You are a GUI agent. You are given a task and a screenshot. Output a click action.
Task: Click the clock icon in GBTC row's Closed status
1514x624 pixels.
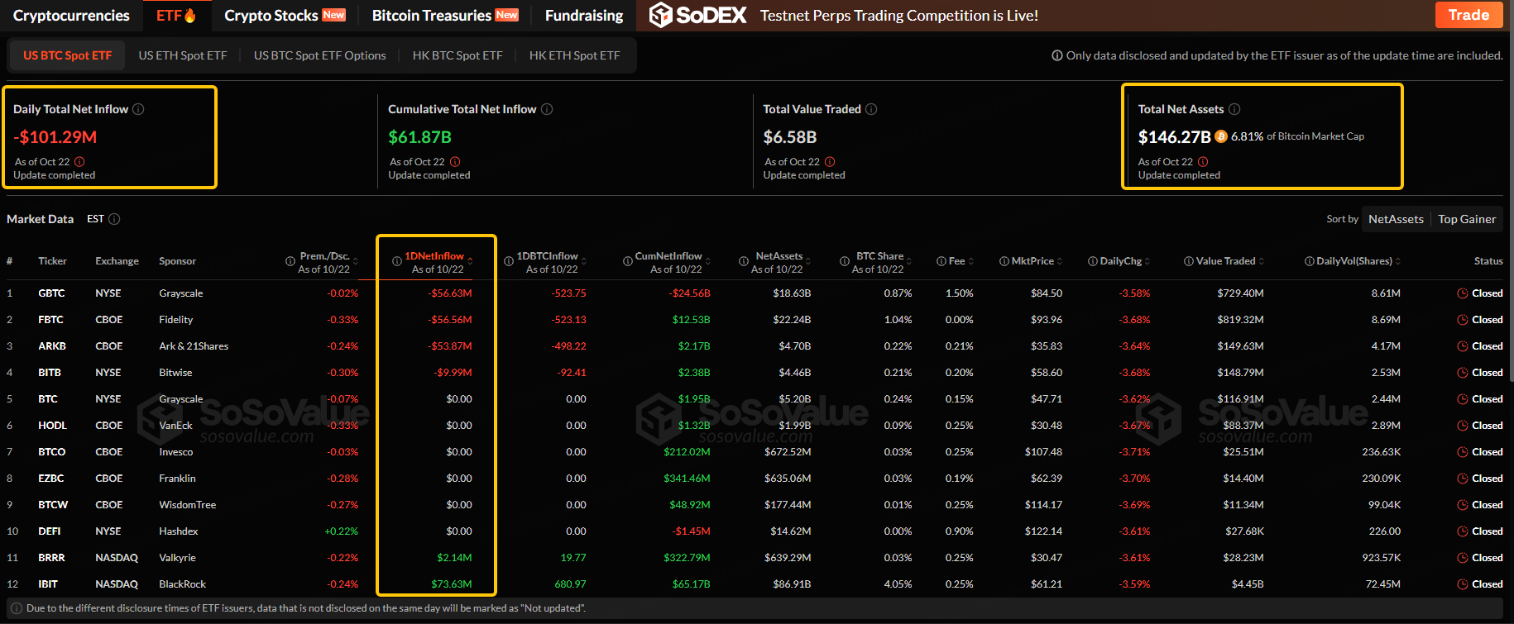click(1463, 293)
